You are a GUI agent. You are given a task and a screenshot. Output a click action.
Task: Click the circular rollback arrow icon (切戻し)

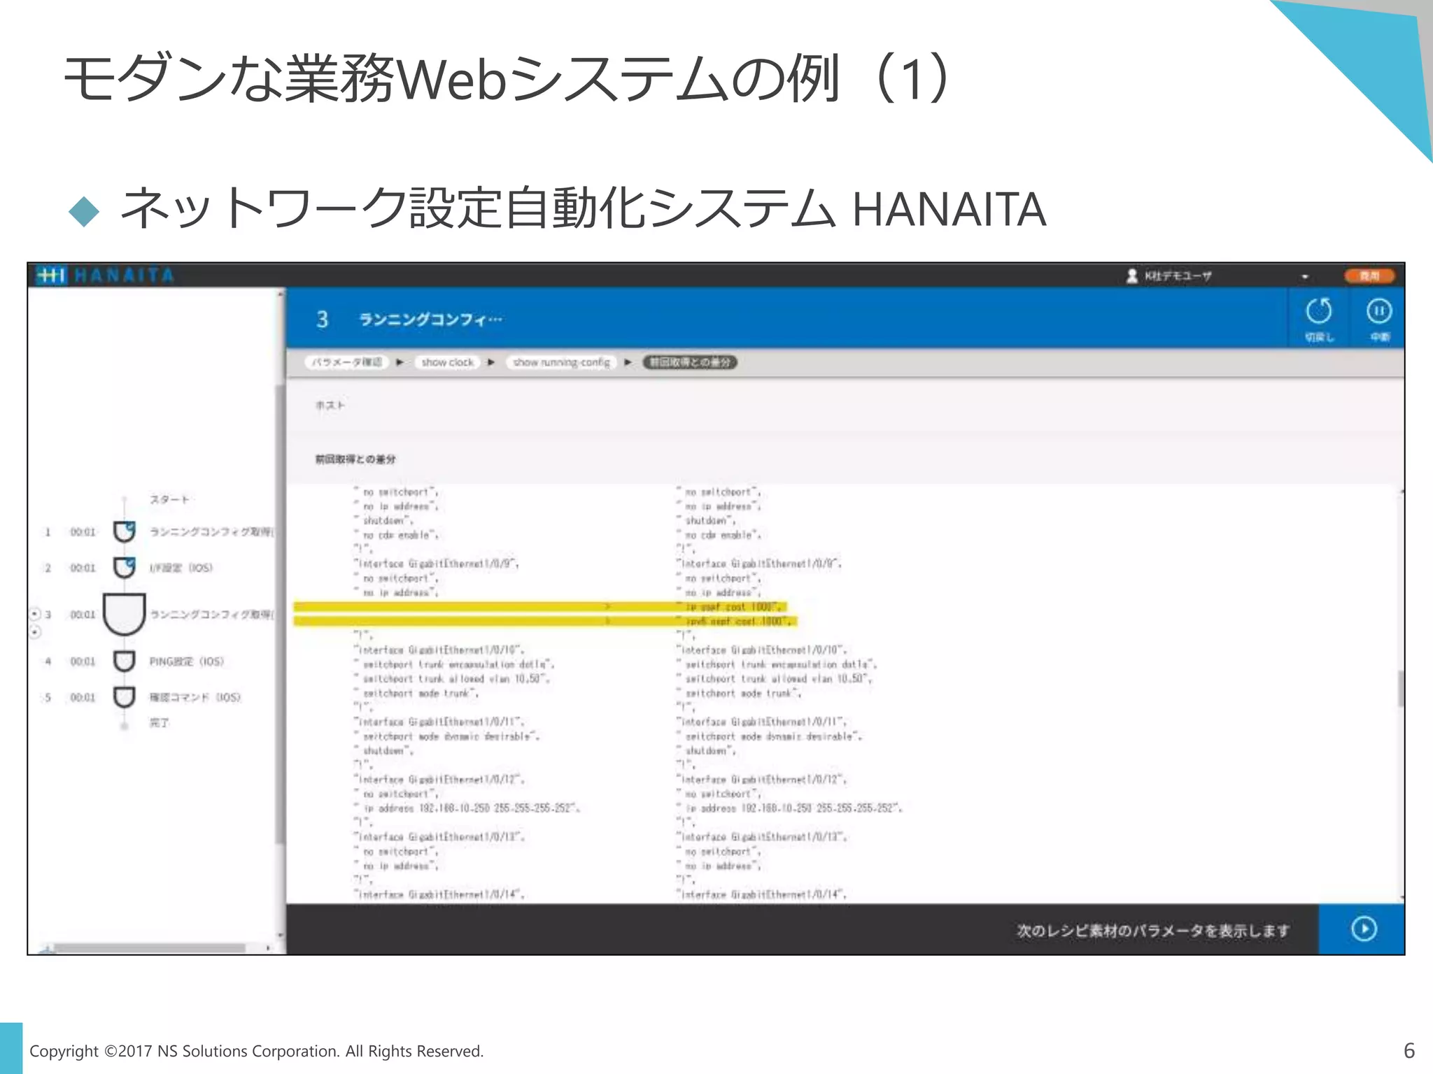coord(1319,311)
